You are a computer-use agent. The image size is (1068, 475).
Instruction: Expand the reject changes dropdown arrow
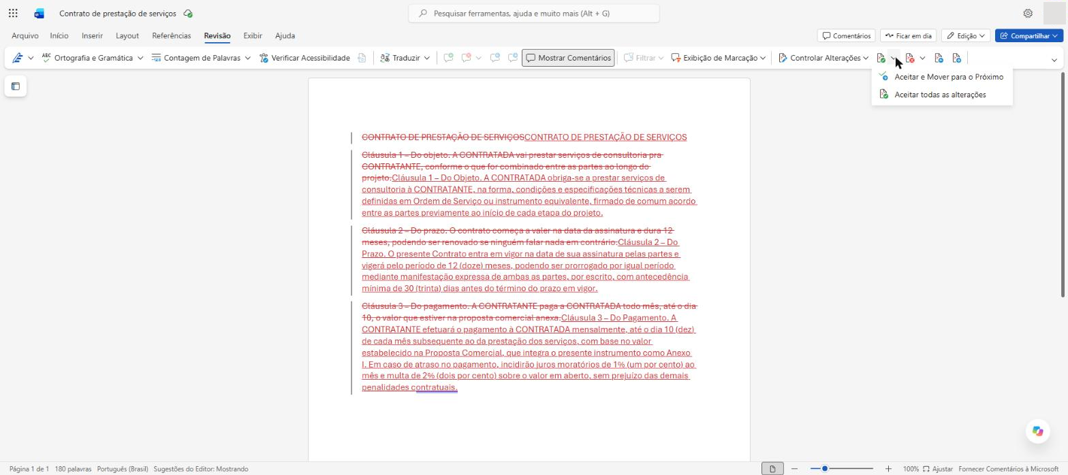coord(922,58)
